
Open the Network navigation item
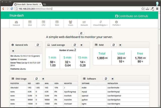pyautogui.click(x=84, y=23)
